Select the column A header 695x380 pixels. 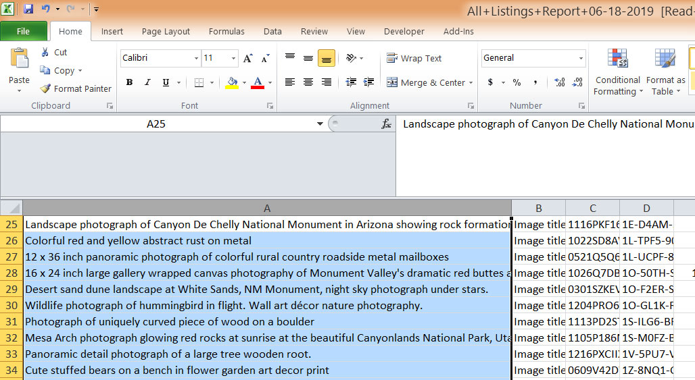click(x=267, y=209)
